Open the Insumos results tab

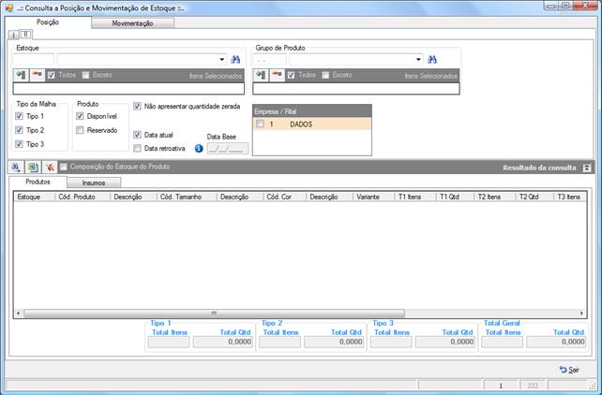coord(94,183)
